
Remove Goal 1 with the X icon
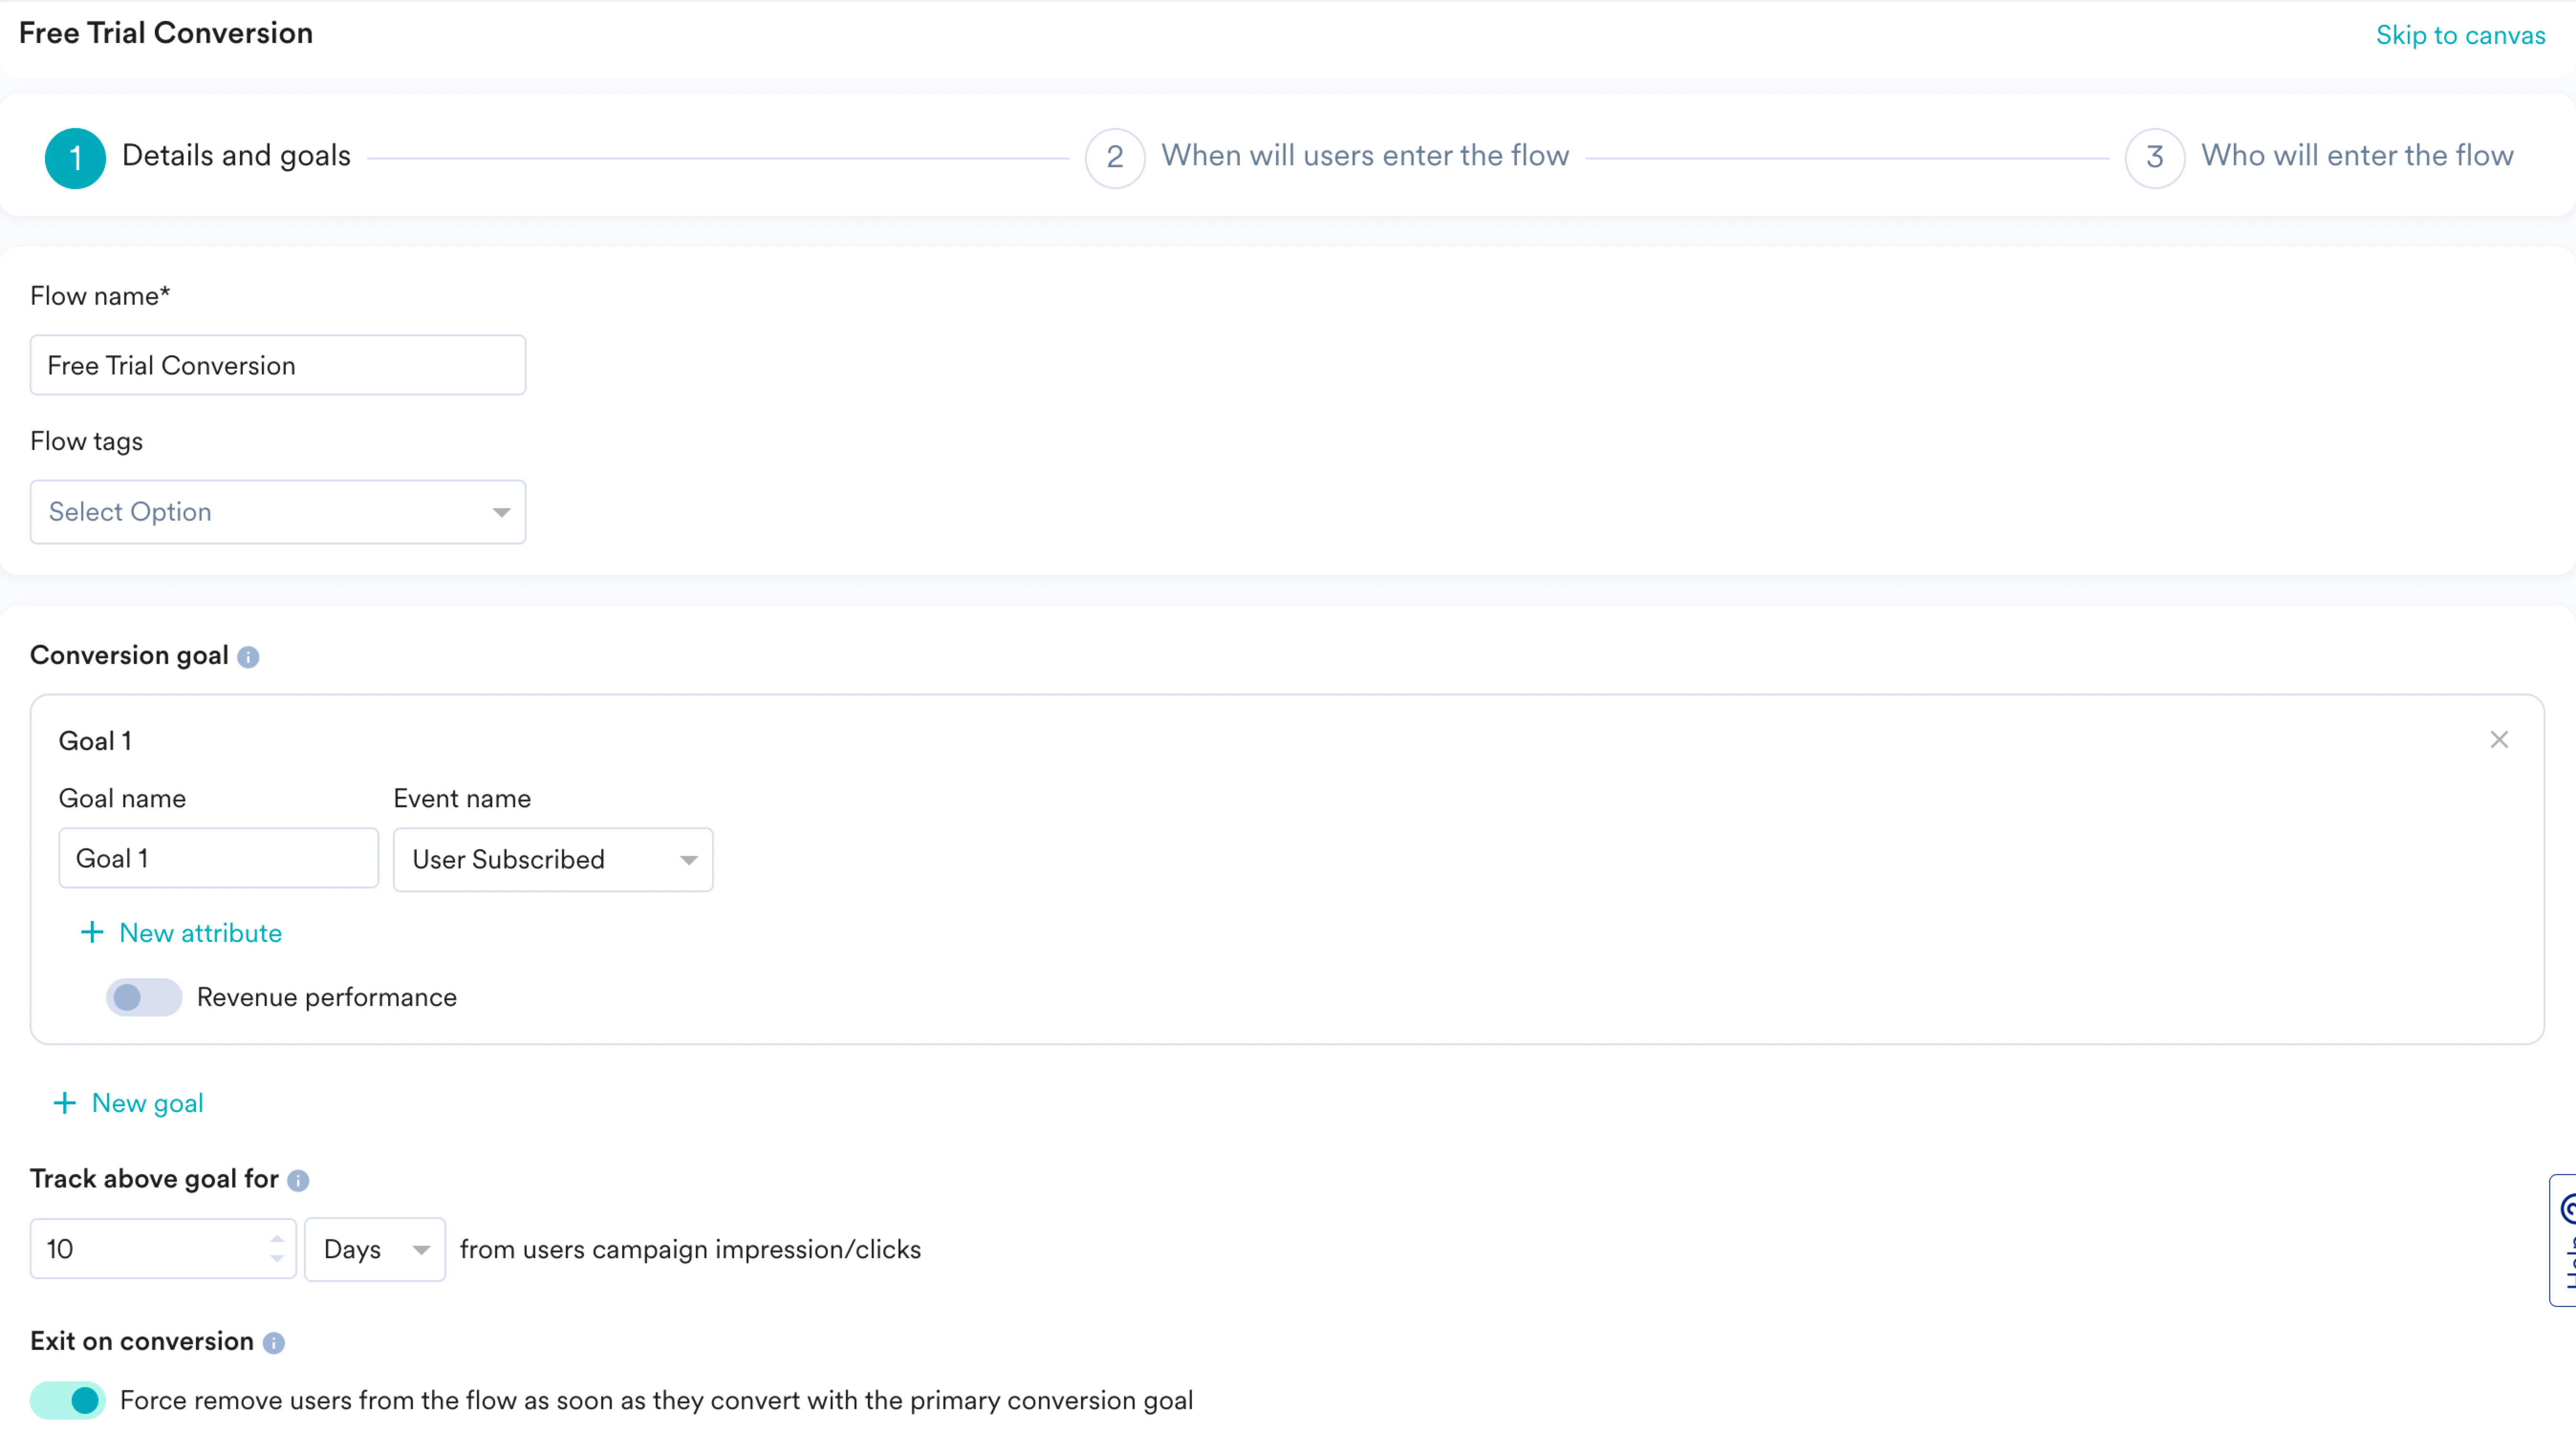pyautogui.click(x=2498, y=739)
